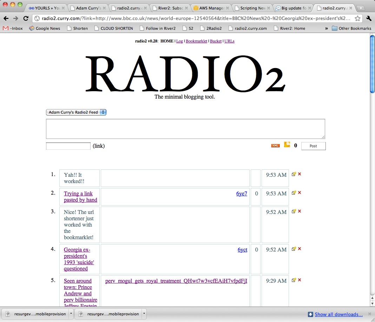Switch to the River2: Subsc tab
The height and width of the screenshot is (322, 375).
coord(170,8)
